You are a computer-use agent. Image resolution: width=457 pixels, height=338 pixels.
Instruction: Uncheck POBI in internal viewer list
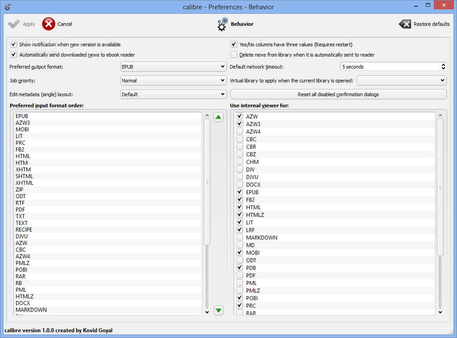(x=239, y=298)
